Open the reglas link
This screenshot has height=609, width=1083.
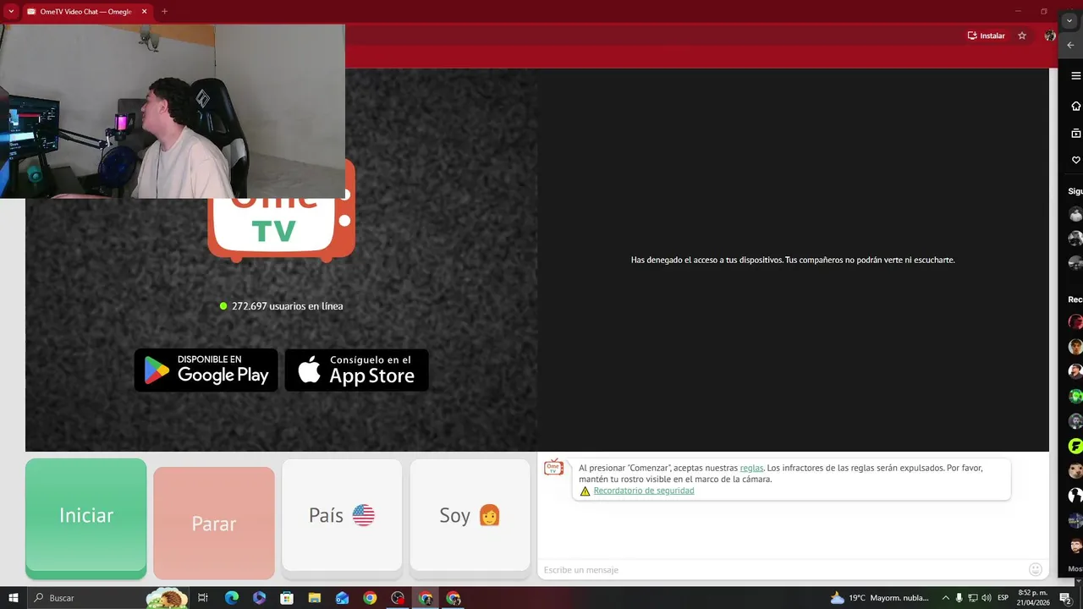[x=751, y=468]
